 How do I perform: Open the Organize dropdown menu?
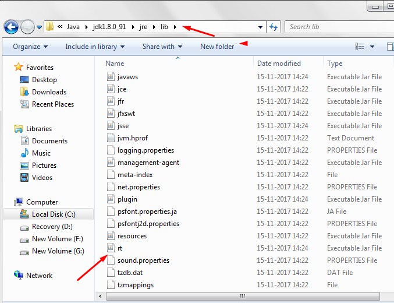tap(30, 47)
